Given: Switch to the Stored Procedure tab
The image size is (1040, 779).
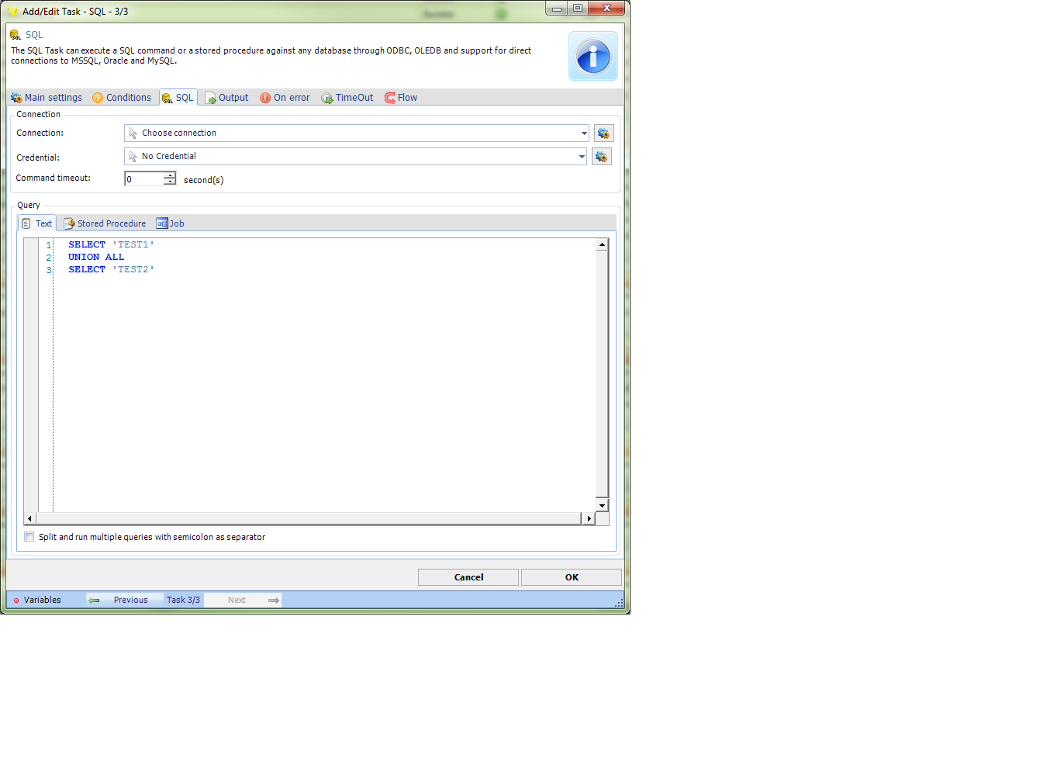Looking at the screenshot, I should pos(105,223).
